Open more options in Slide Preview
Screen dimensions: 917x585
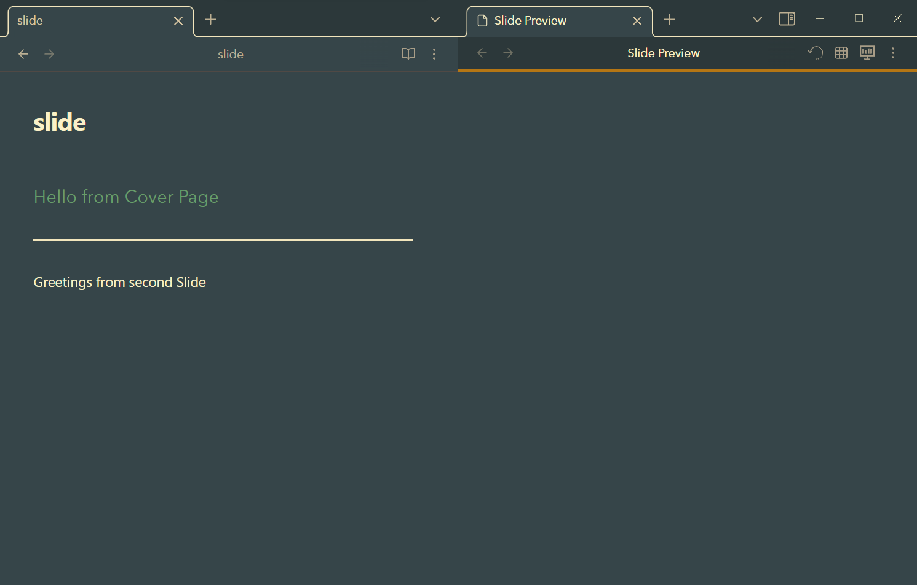click(893, 53)
